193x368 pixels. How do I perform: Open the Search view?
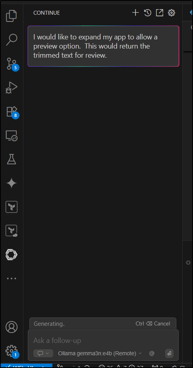pyautogui.click(x=12, y=40)
